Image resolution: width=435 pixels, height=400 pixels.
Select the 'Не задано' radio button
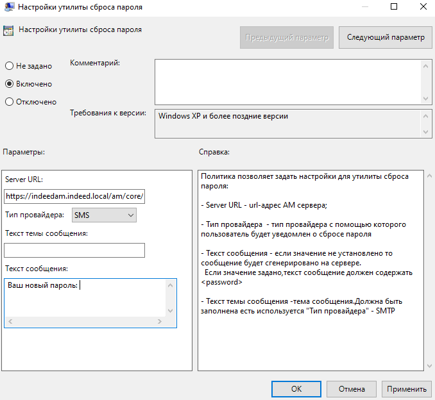tap(9, 66)
